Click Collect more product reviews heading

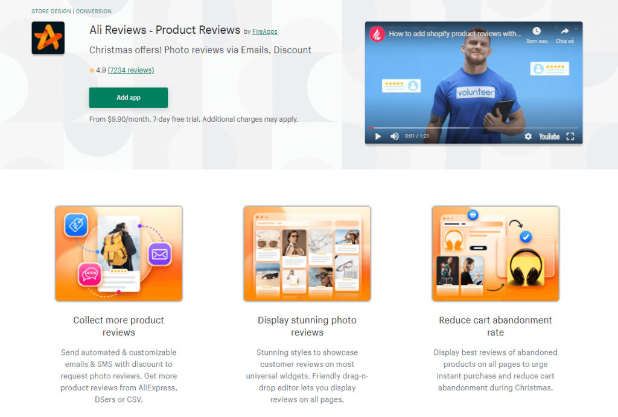119,326
